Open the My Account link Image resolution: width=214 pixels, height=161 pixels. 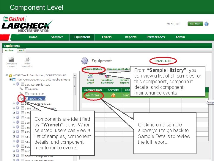(173, 24)
